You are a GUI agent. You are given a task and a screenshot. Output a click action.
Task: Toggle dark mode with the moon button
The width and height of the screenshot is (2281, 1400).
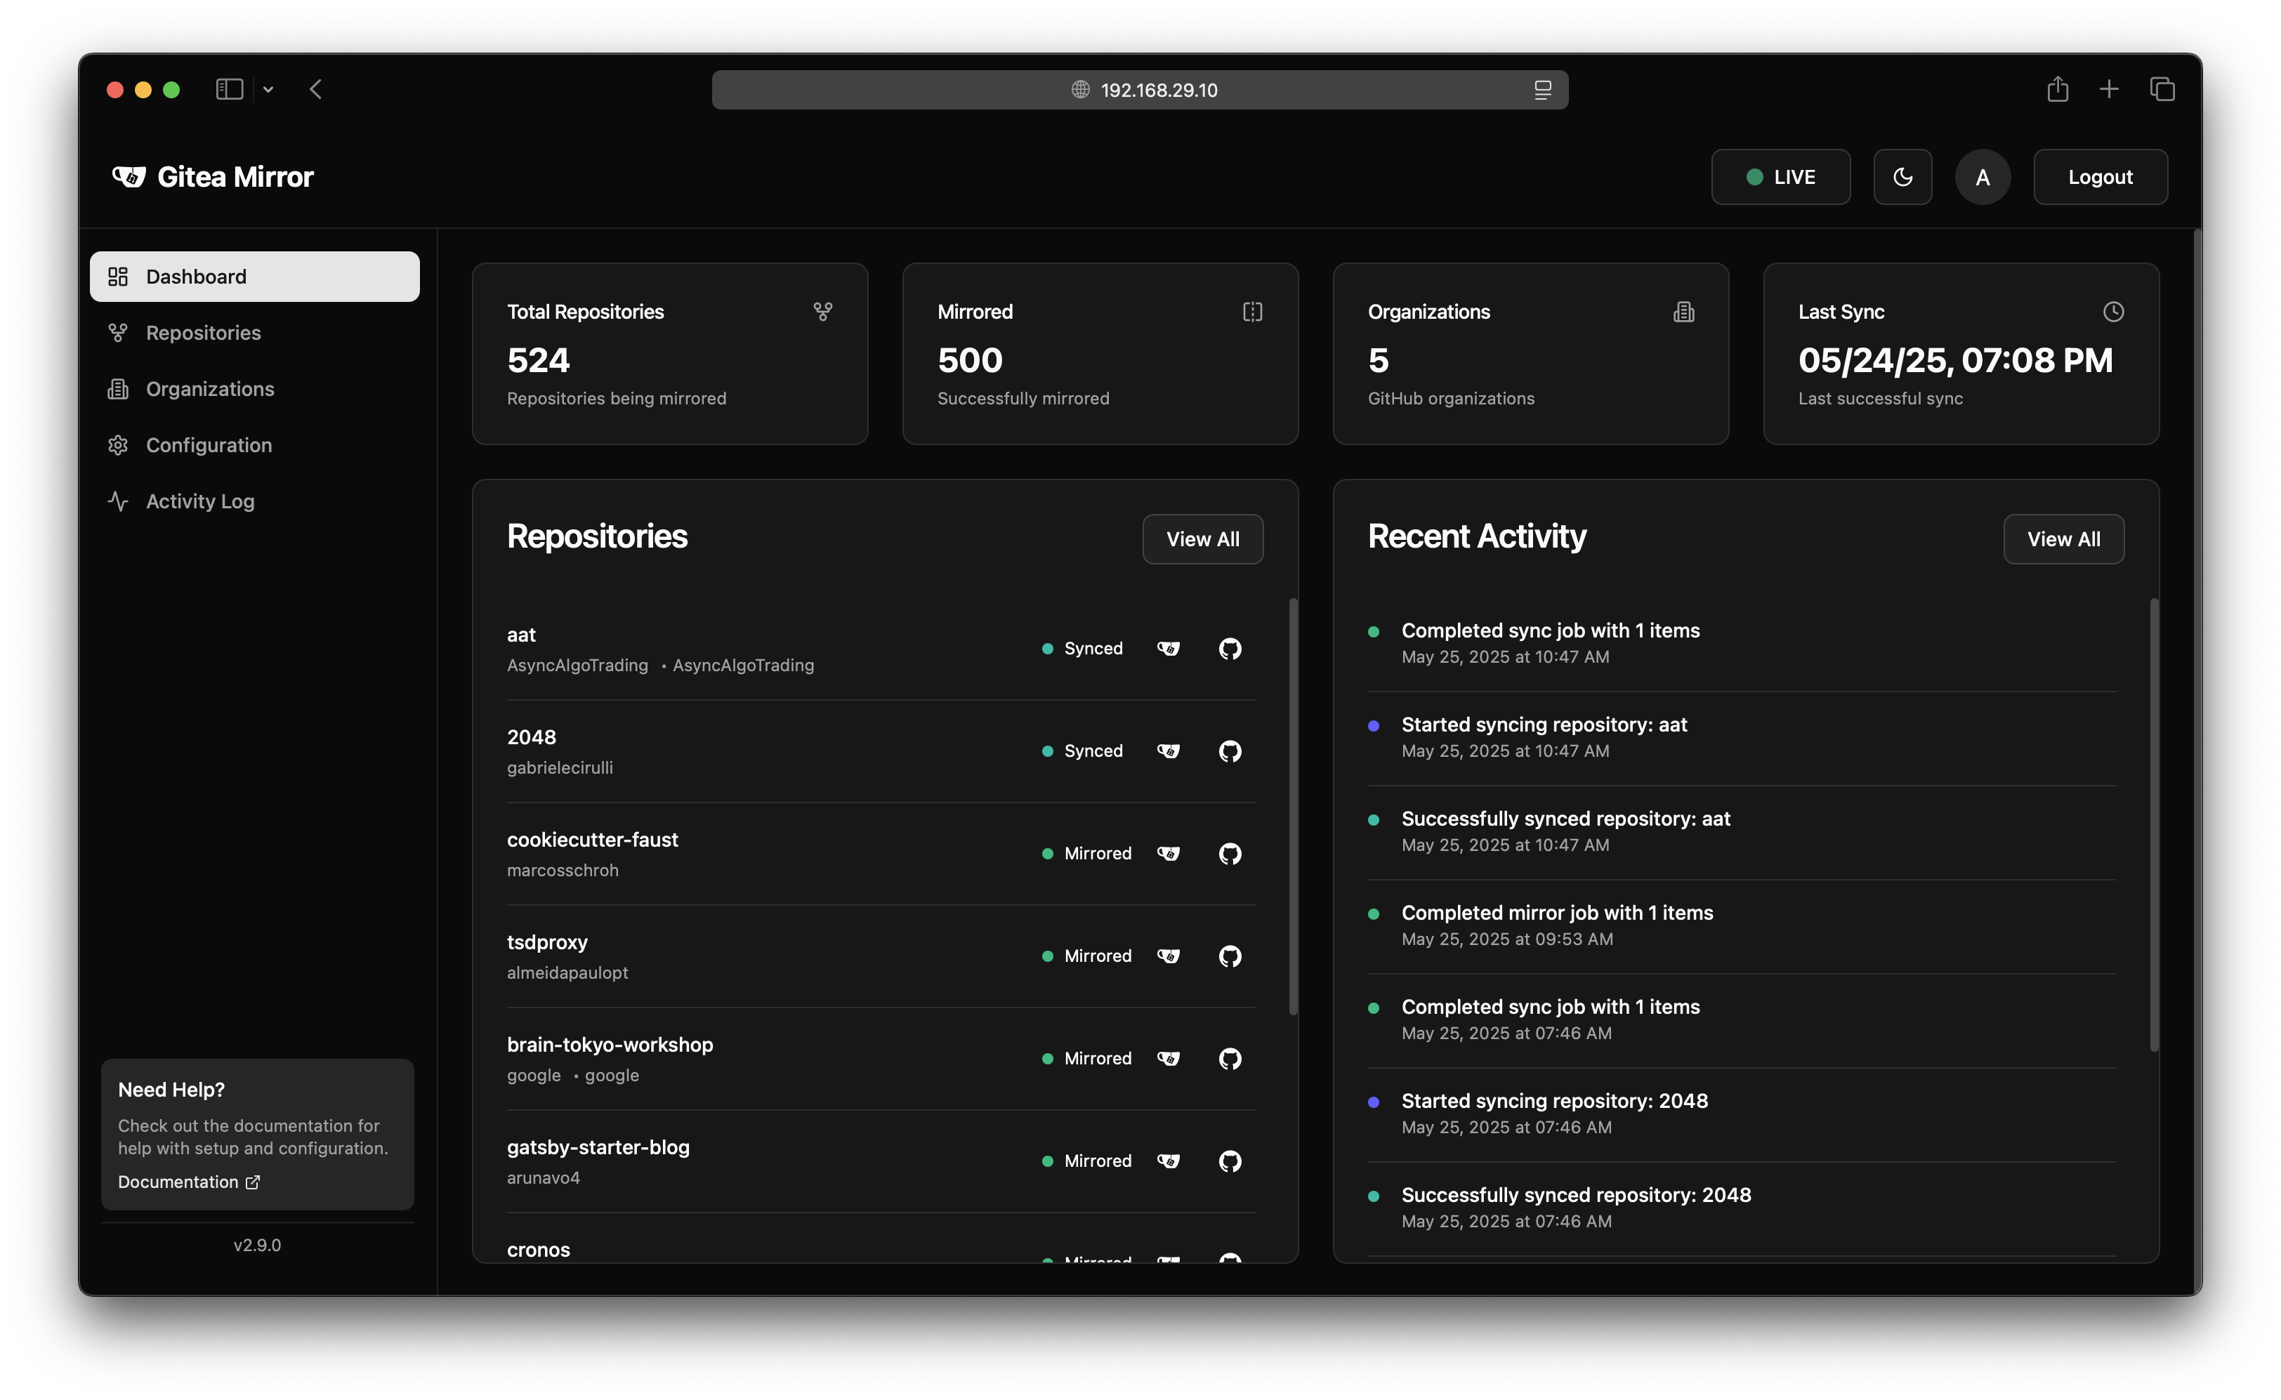pos(1902,176)
